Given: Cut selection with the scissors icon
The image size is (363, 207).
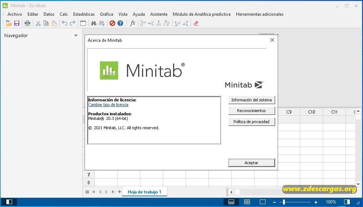Looking at the screenshot, I should [x=38, y=23].
